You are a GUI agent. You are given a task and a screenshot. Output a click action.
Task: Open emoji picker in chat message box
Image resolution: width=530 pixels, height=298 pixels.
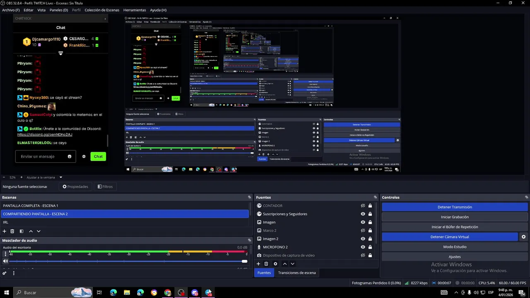tap(70, 156)
